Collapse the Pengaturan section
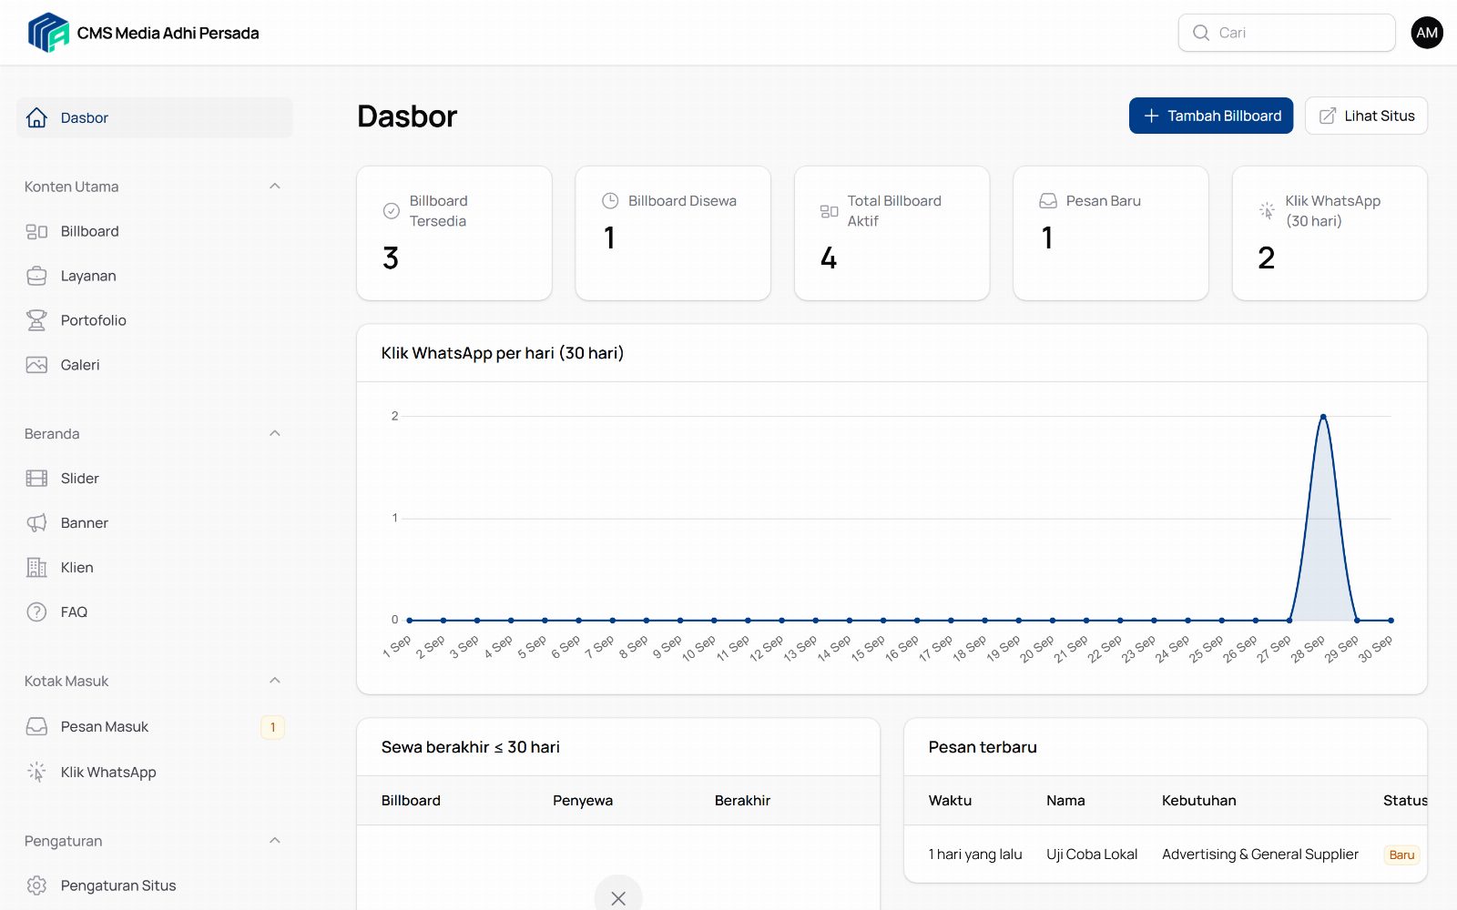Viewport: 1457px width, 910px height. coord(275,841)
